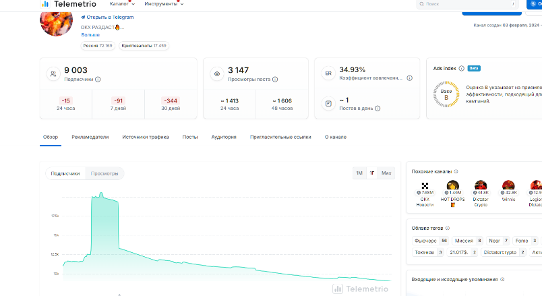Click the subscribers people icon
This screenshot has width=542, height=296.
(x=53, y=73)
